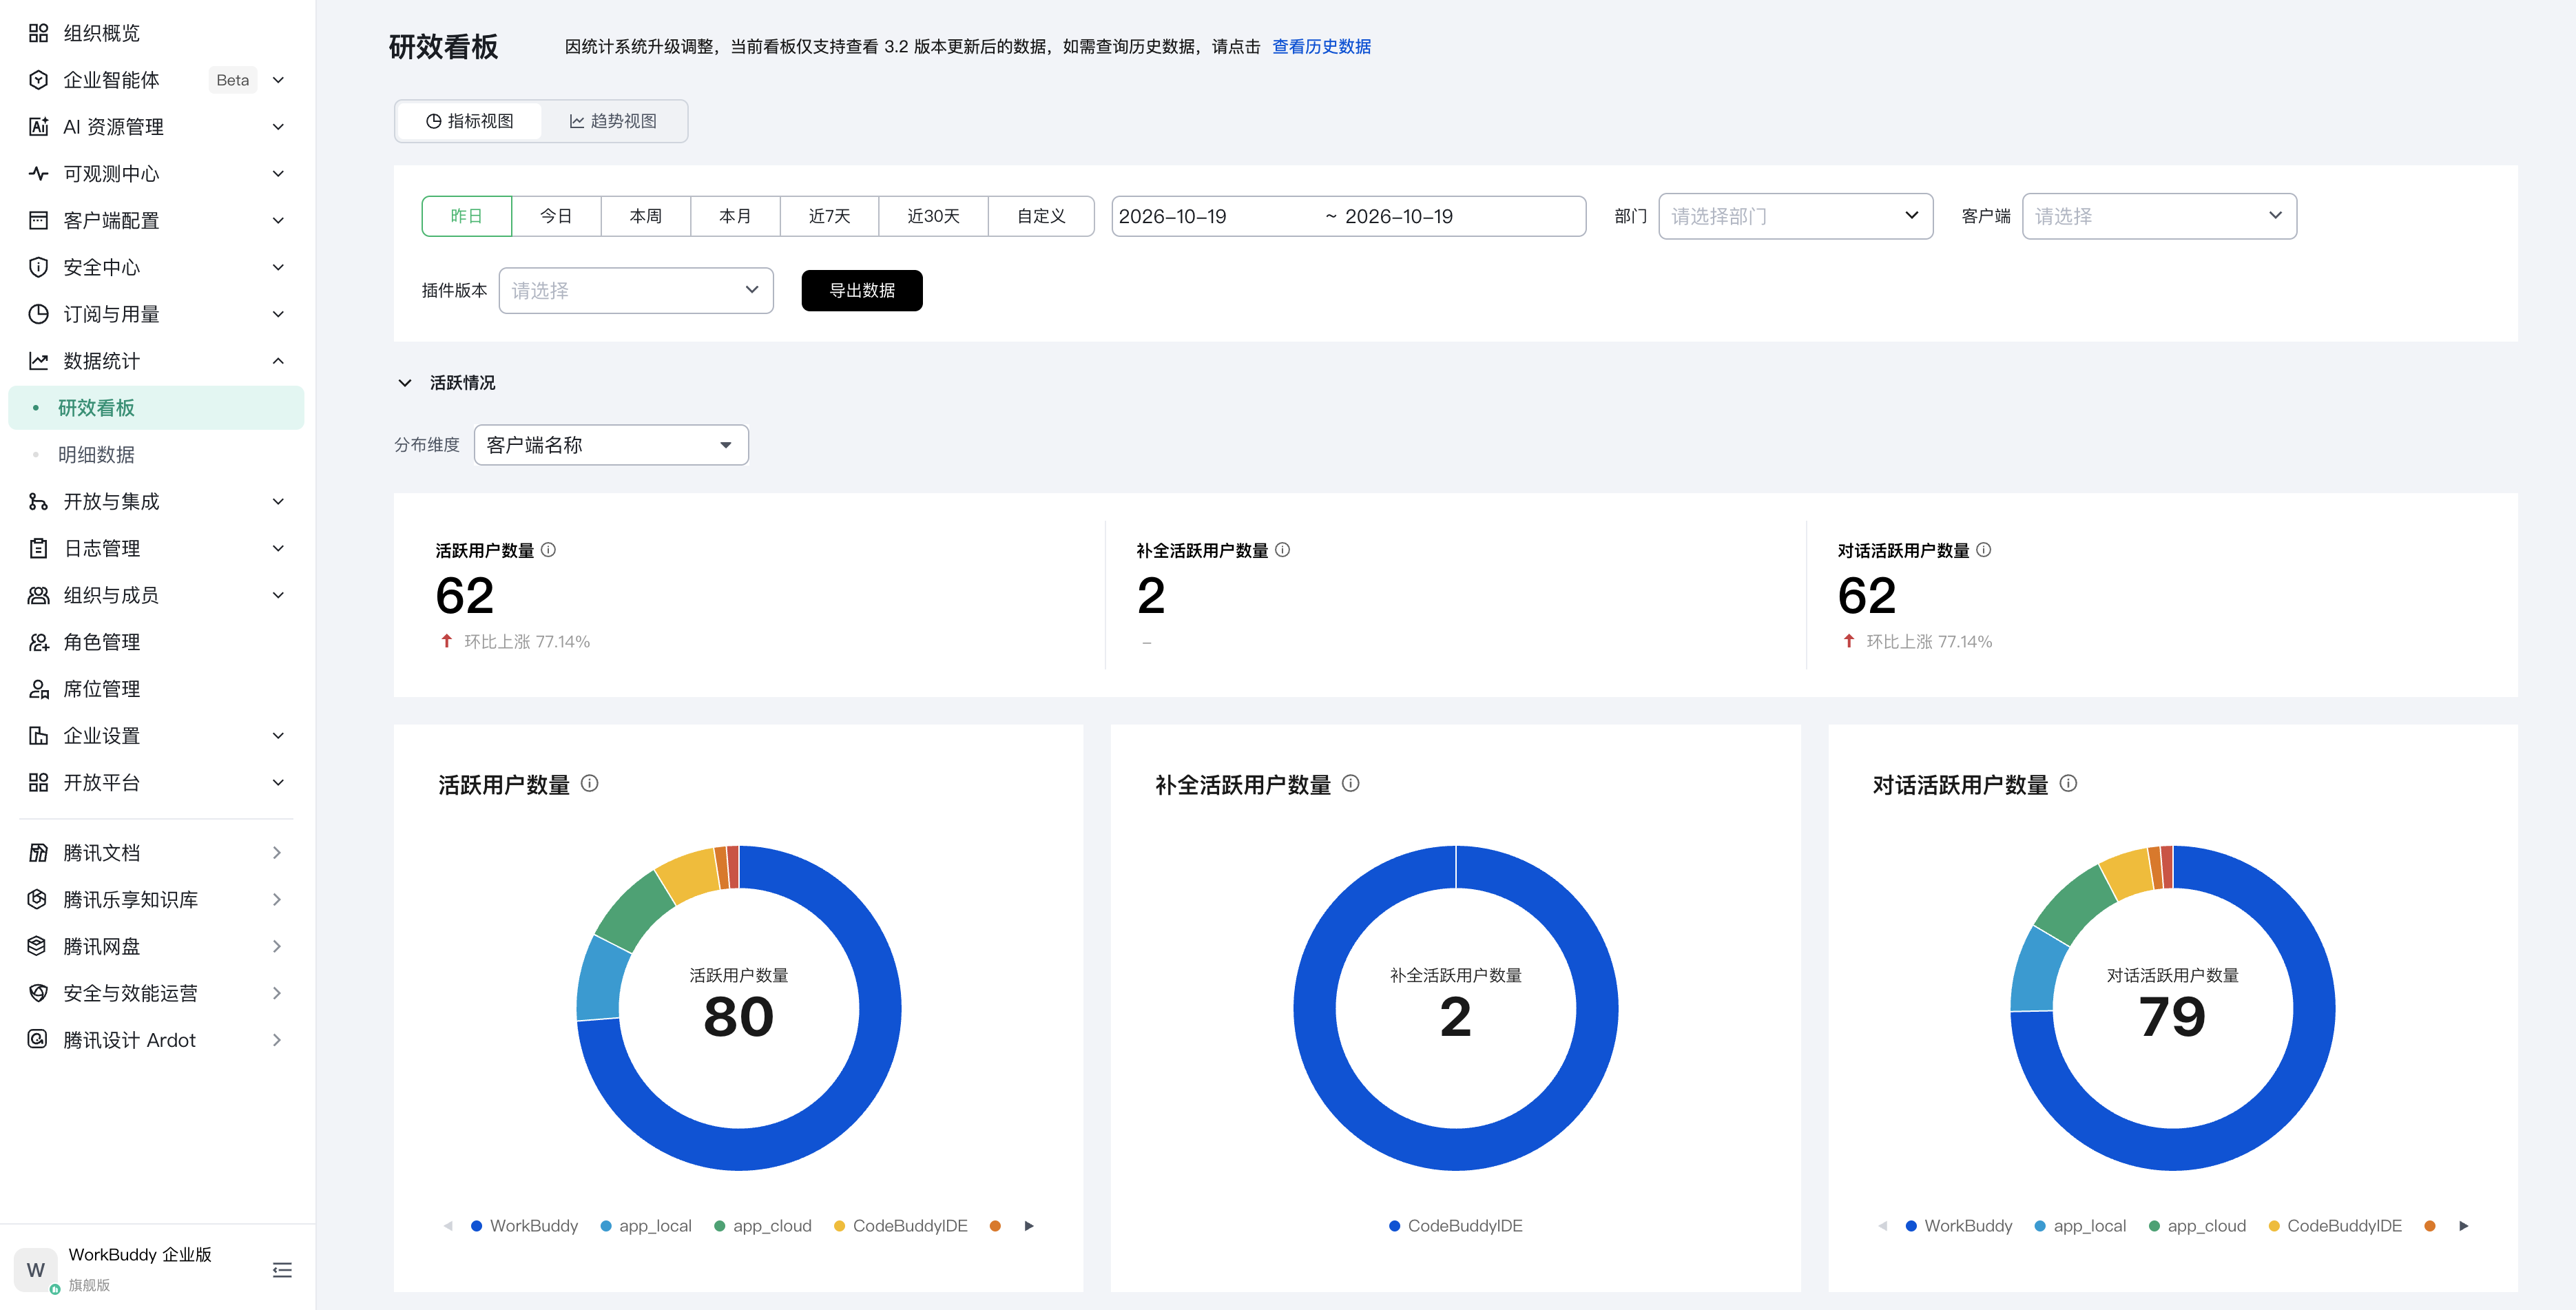Open the 客户端 client dropdown
This screenshot has height=1310, width=2576.
[x=2159, y=216]
